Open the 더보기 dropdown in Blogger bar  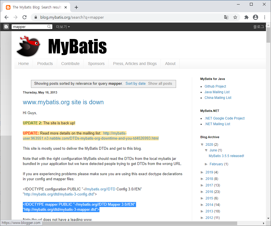click(x=63, y=27)
